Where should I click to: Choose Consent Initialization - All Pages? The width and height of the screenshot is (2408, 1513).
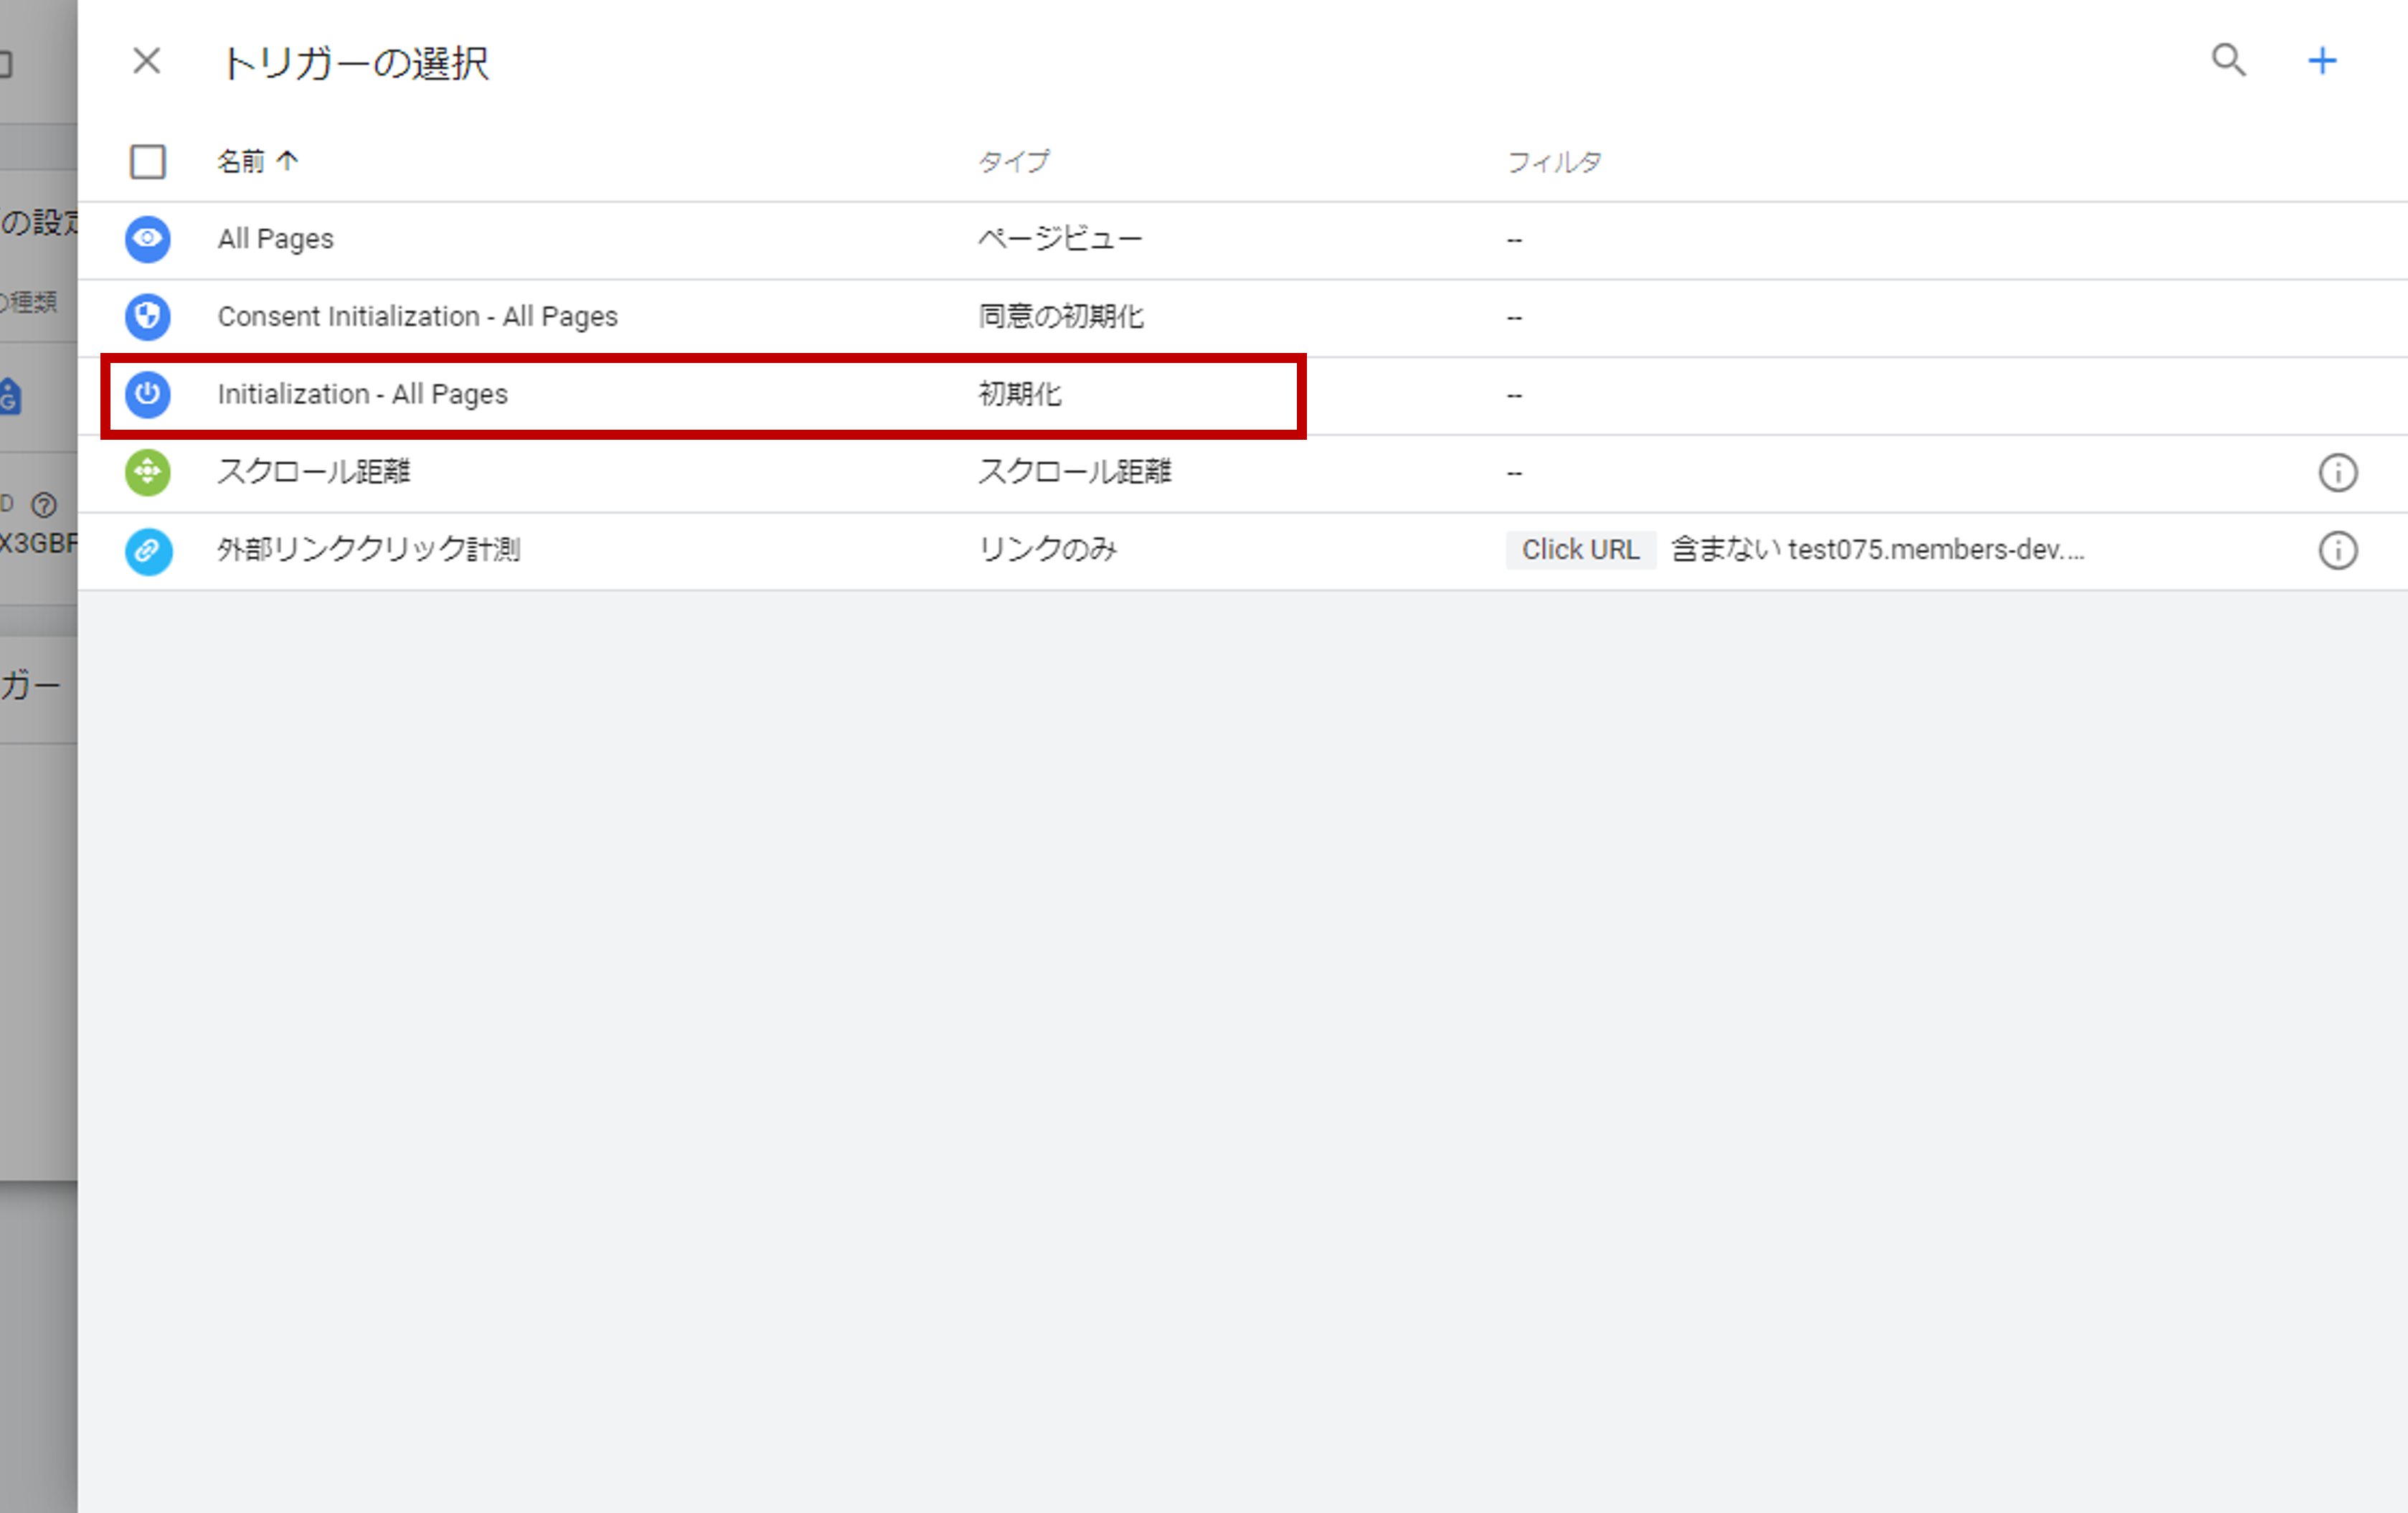pyautogui.click(x=417, y=316)
